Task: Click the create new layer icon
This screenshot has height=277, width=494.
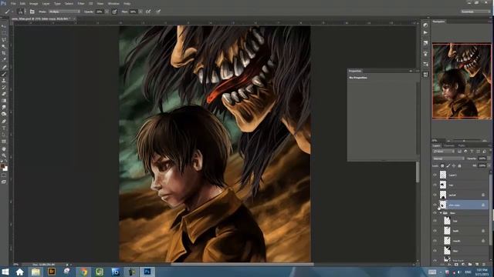Action: tap(477, 265)
